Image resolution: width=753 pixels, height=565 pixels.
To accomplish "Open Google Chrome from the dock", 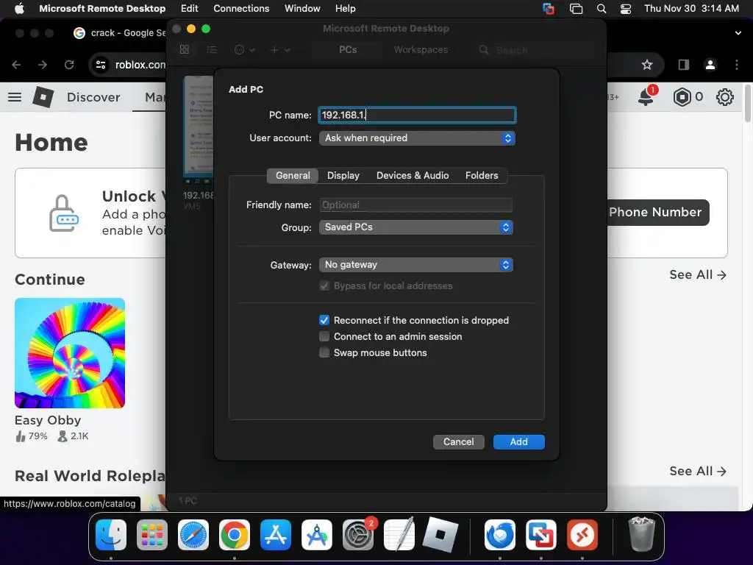I will pyautogui.click(x=235, y=535).
